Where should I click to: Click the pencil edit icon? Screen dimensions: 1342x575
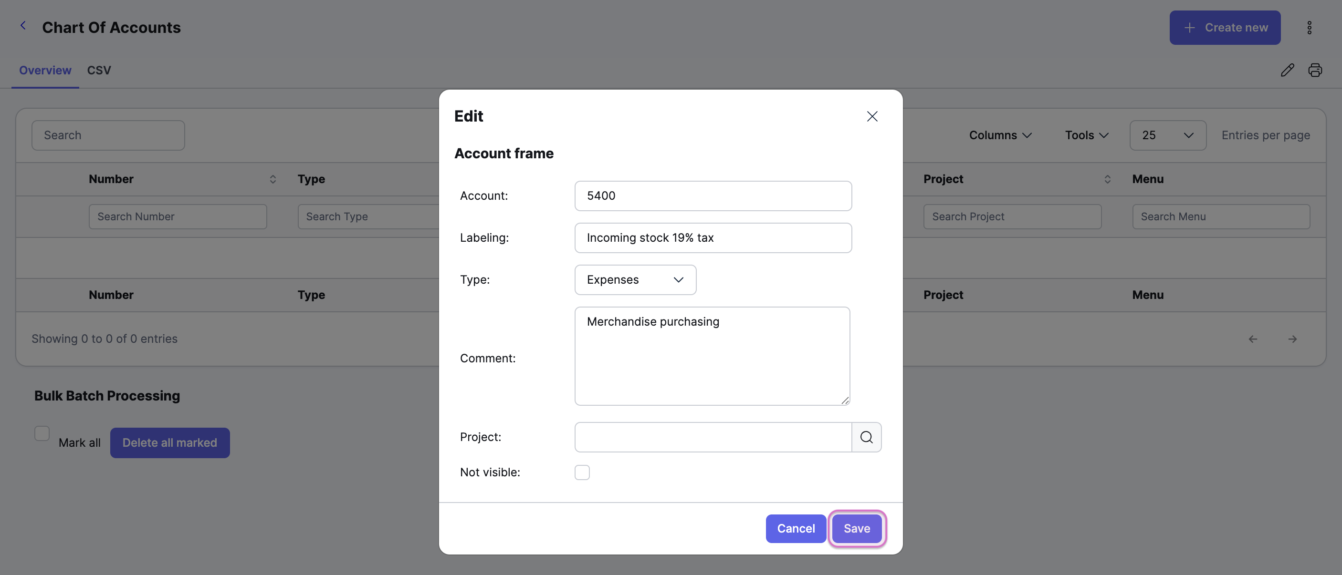point(1287,70)
